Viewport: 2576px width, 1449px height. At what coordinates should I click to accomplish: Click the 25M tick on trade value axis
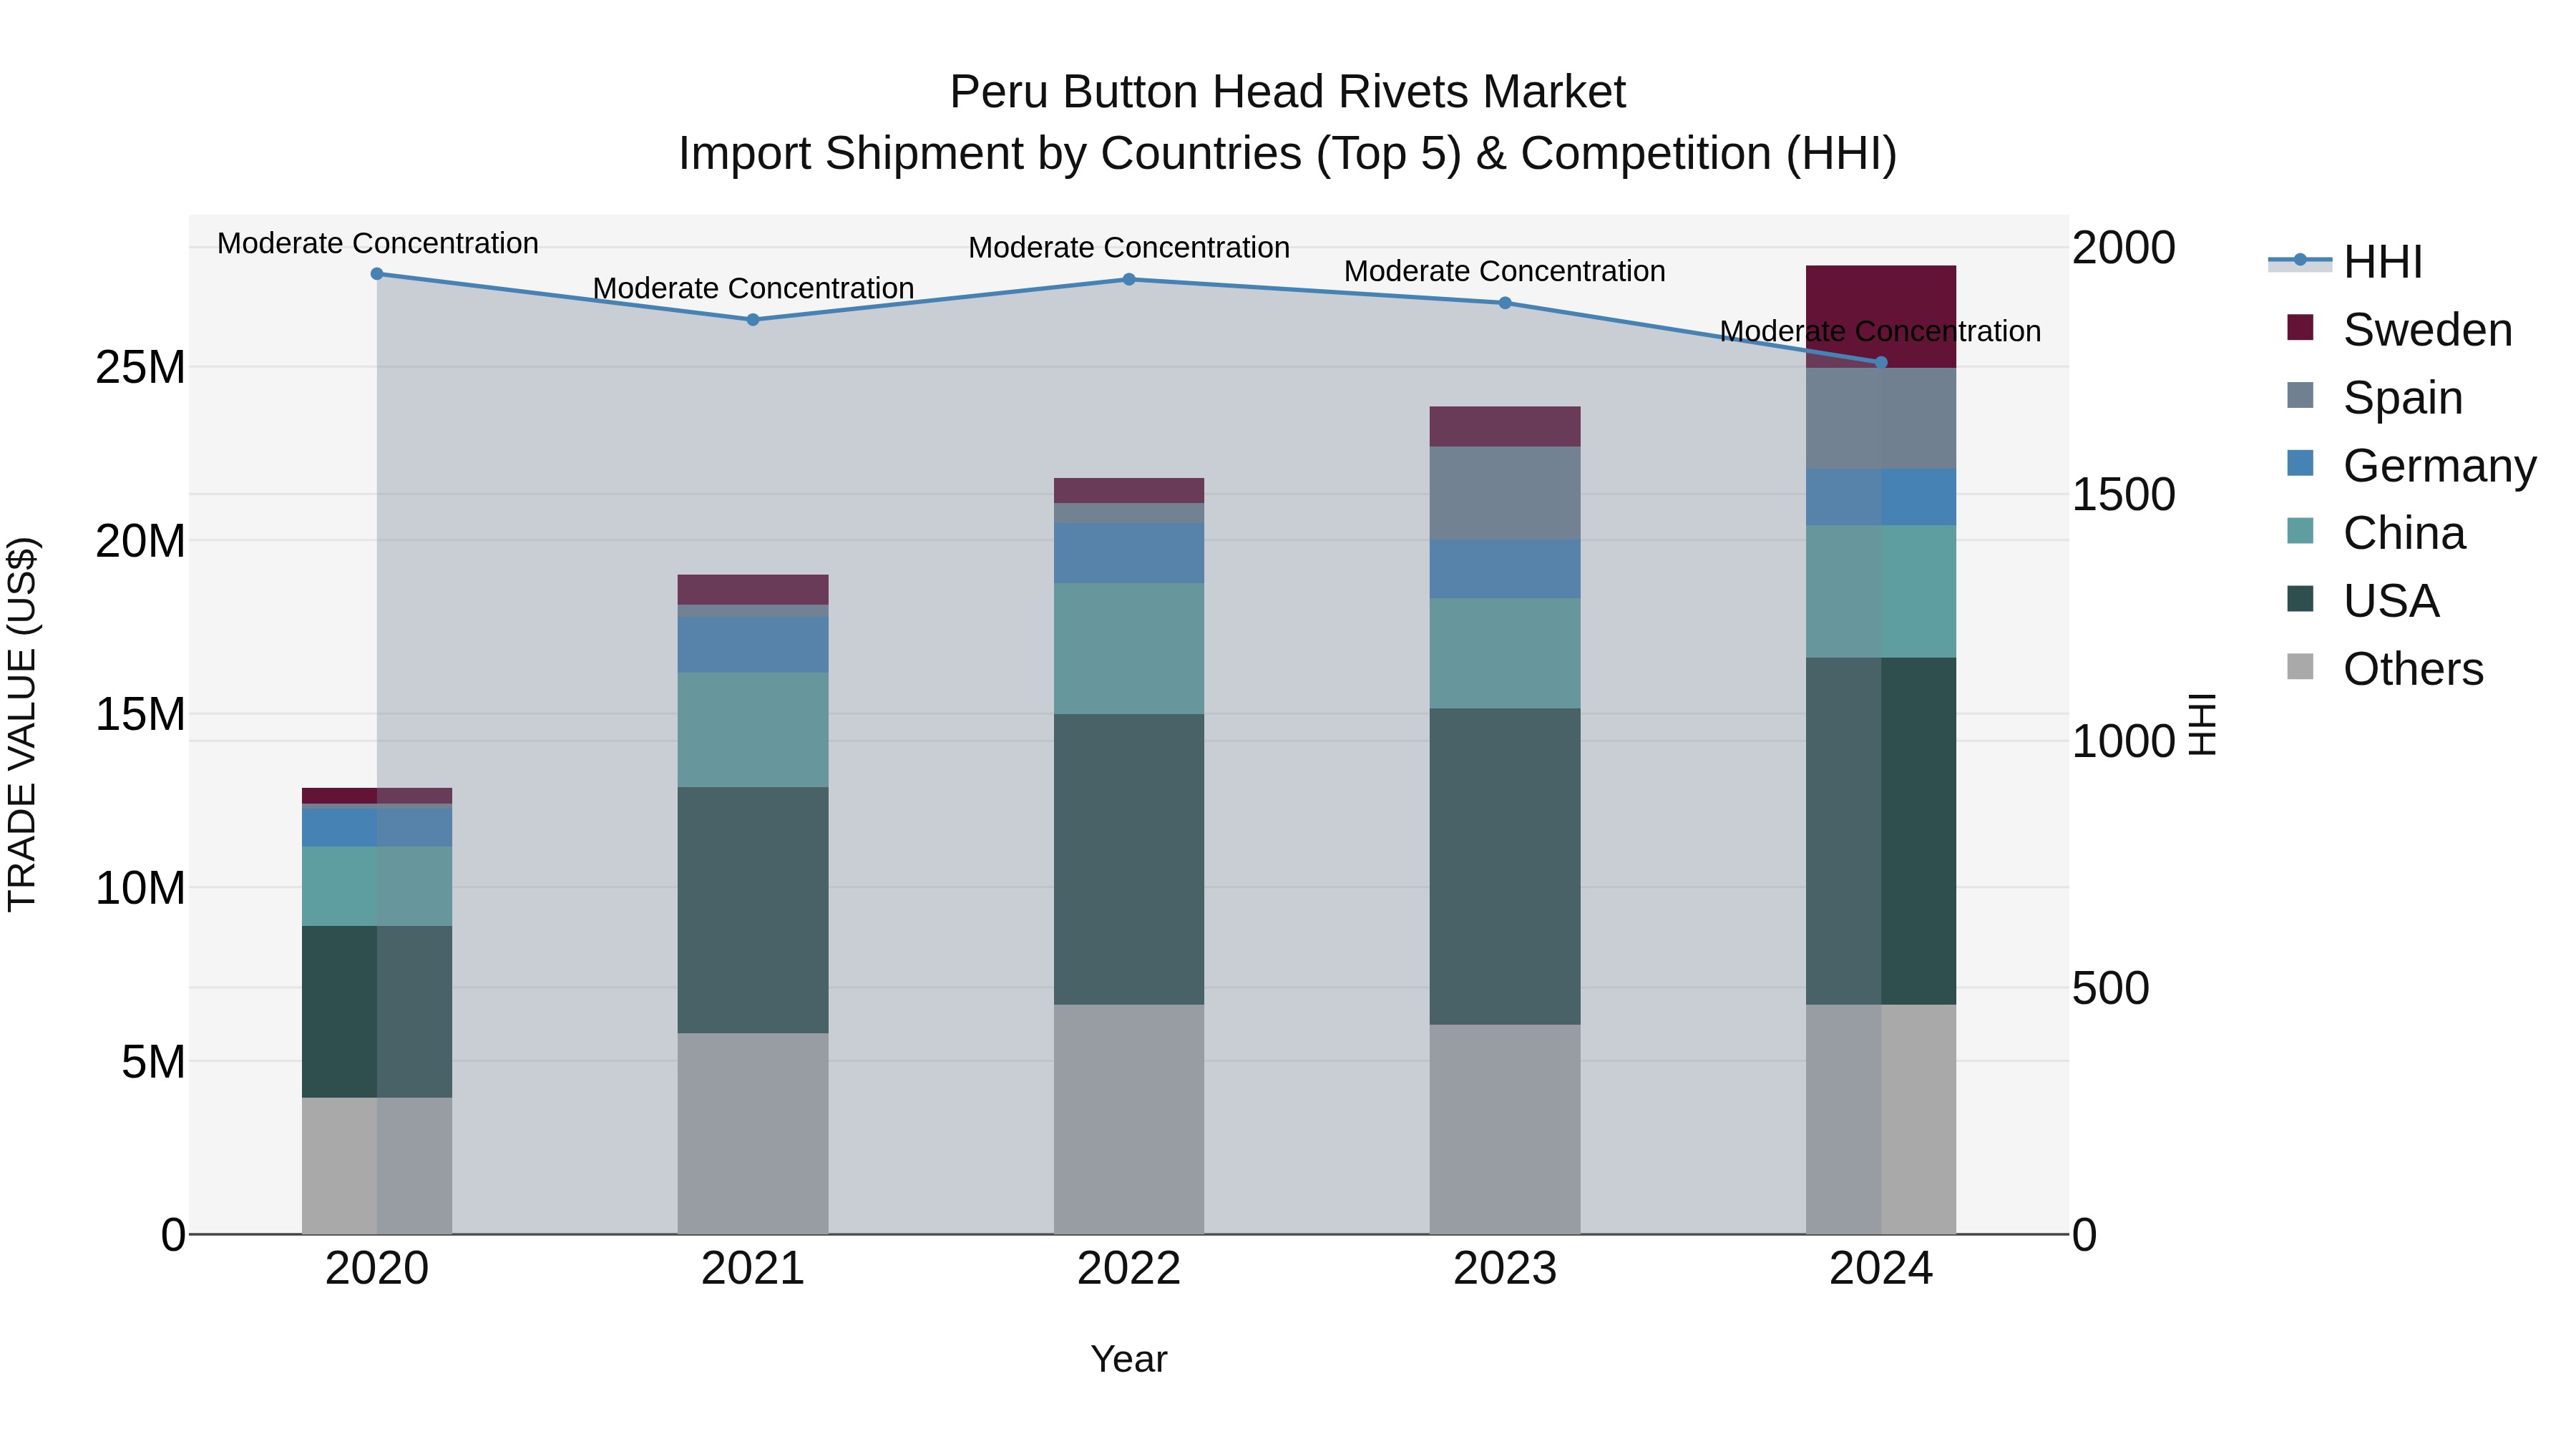[140, 368]
